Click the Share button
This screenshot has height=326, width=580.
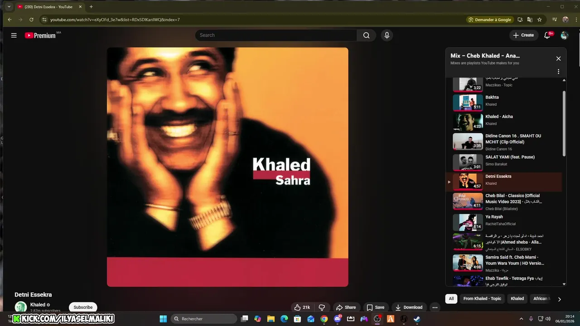(x=346, y=307)
